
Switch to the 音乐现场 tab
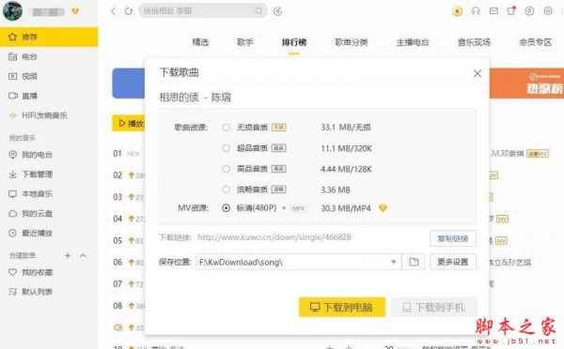pyautogui.click(x=474, y=42)
